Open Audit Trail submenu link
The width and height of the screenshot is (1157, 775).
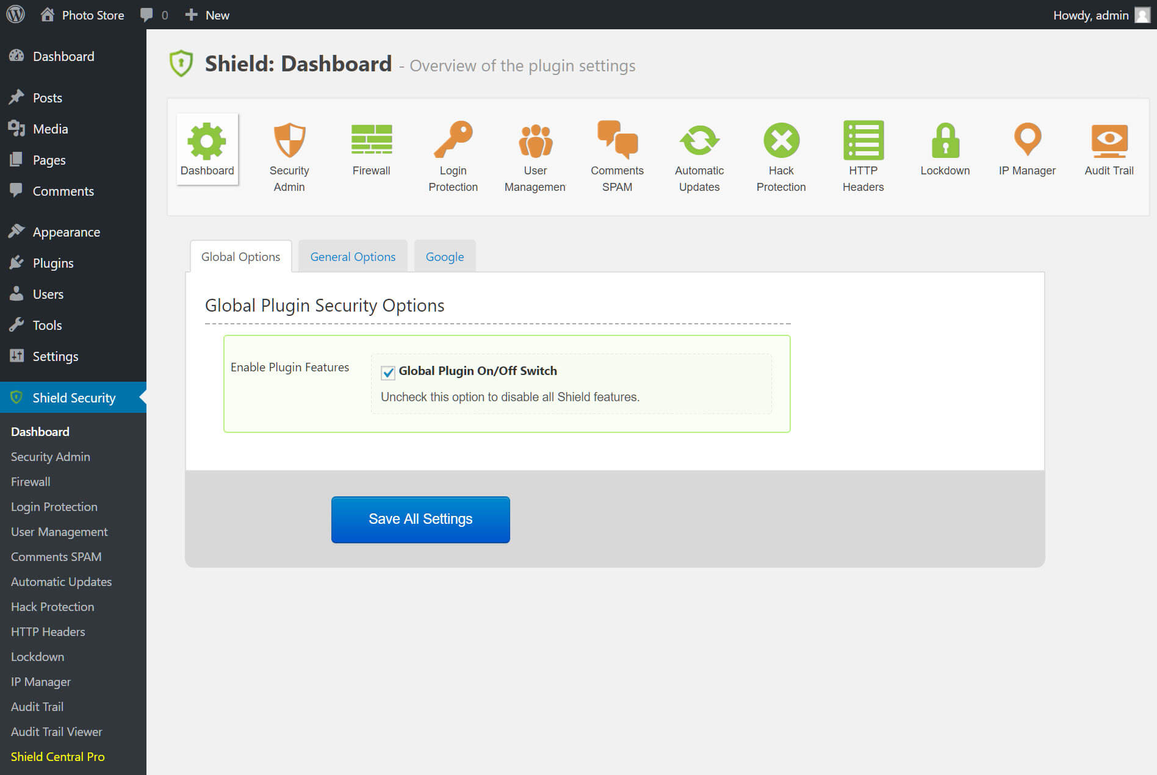[37, 707]
